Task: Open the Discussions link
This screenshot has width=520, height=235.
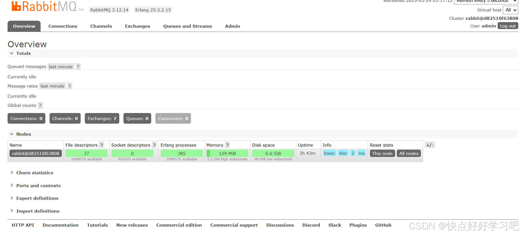Action: (x=280, y=225)
